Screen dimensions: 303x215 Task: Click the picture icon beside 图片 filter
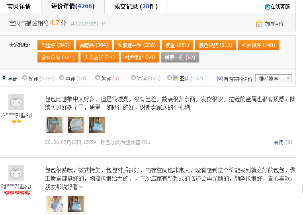point(176,78)
